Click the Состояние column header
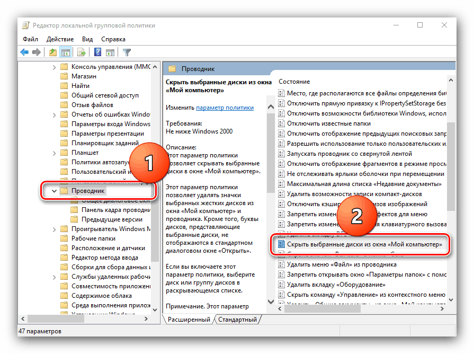 coord(294,82)
